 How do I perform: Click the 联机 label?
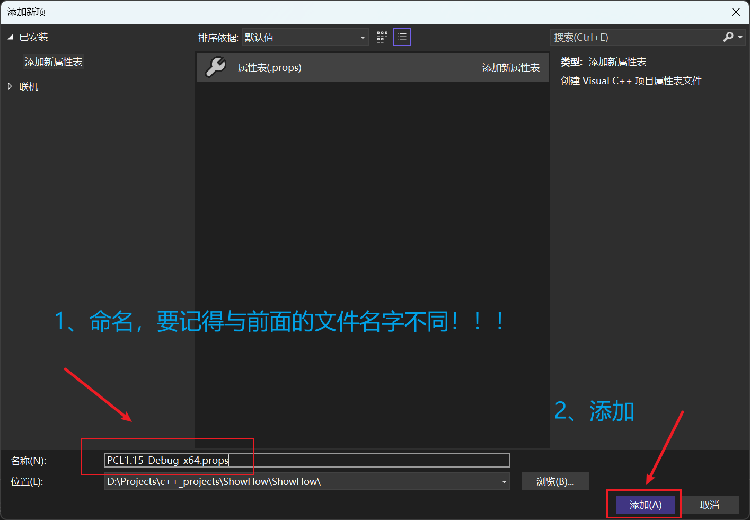point(29,86)
